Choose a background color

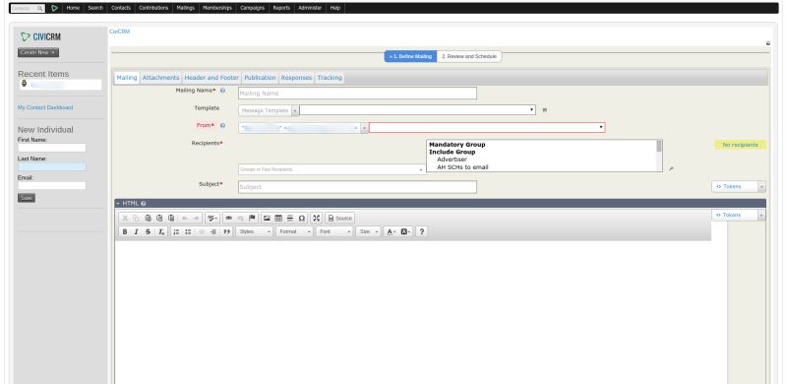point(405,231)
